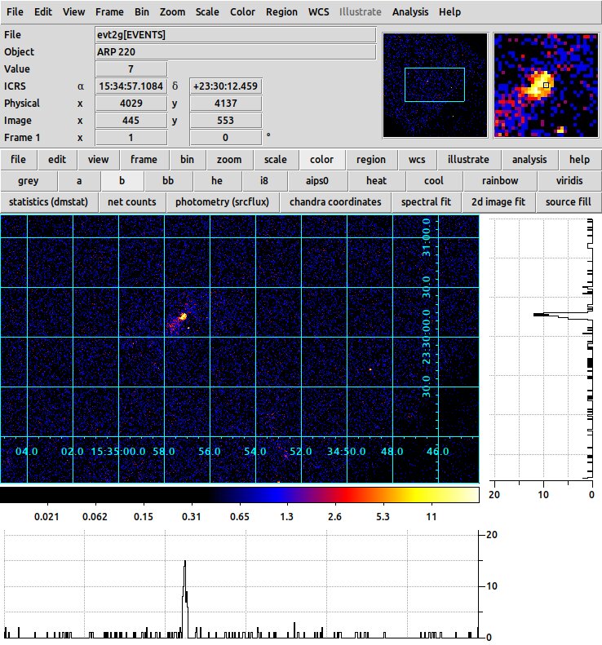This screenshot has width=602, height=645.
Task: Apply the 'i8' colormap
Action: point(263,181)
